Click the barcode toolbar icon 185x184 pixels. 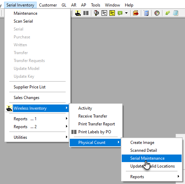[x=86, y=13]
